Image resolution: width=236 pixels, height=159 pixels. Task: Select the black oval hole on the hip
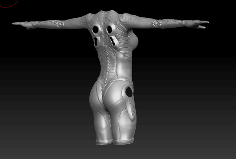point(129,92)
